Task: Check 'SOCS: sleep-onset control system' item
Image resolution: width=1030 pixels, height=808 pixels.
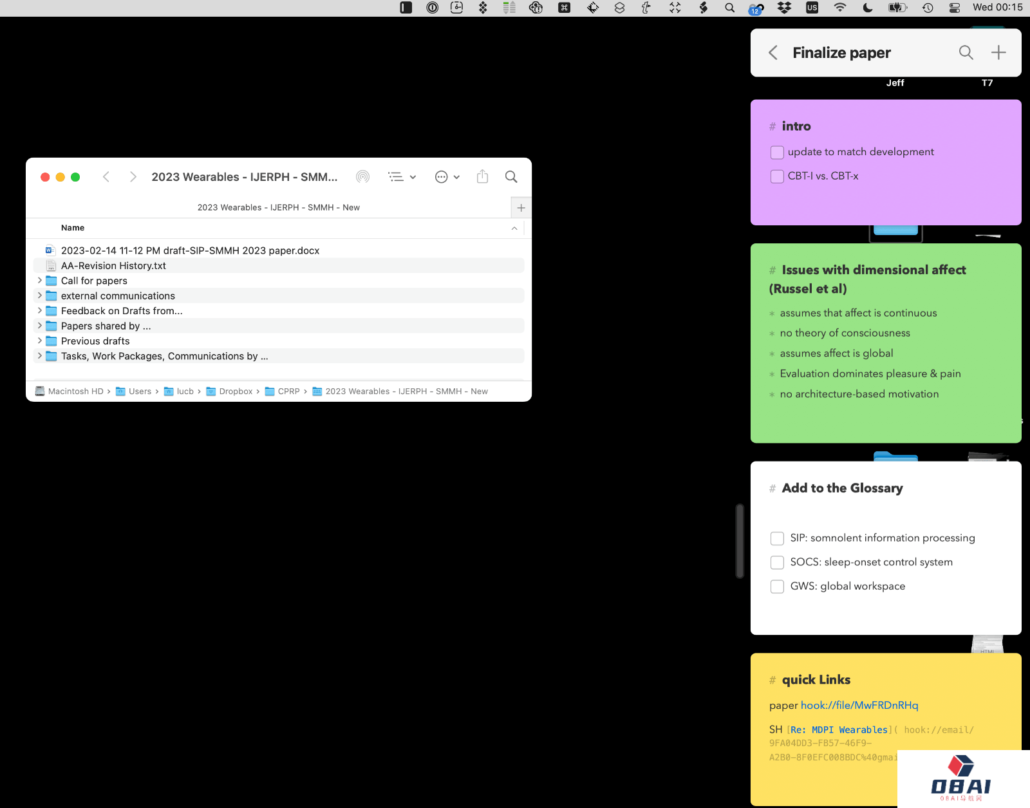Action: coord(777,563)
